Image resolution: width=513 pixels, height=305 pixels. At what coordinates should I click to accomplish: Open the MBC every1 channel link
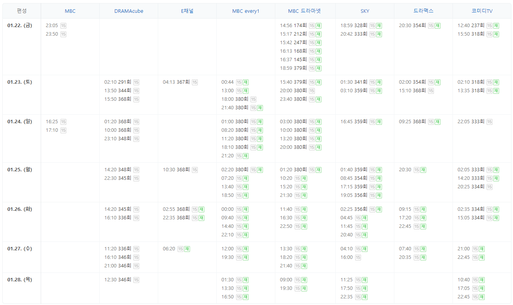click(x=246, y=11)
